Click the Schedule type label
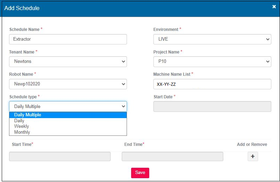The width and height of the screenshot is (280, 182). [x=23, y=97]
